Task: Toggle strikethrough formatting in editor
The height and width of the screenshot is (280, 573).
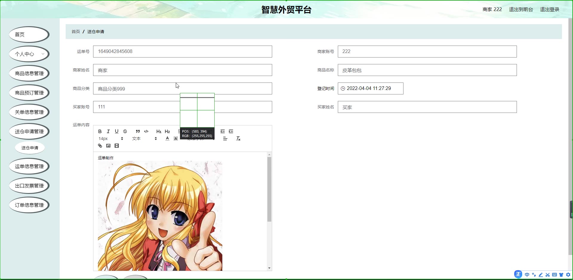Action: coord(125,131)
